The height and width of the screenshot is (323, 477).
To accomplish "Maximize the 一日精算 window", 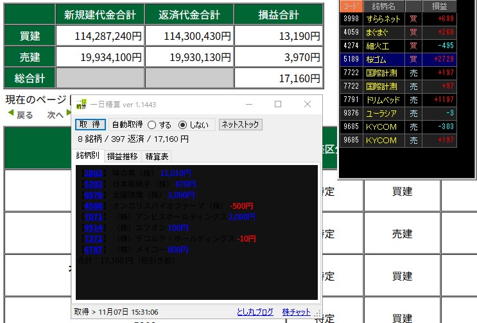I will [278, 104].
